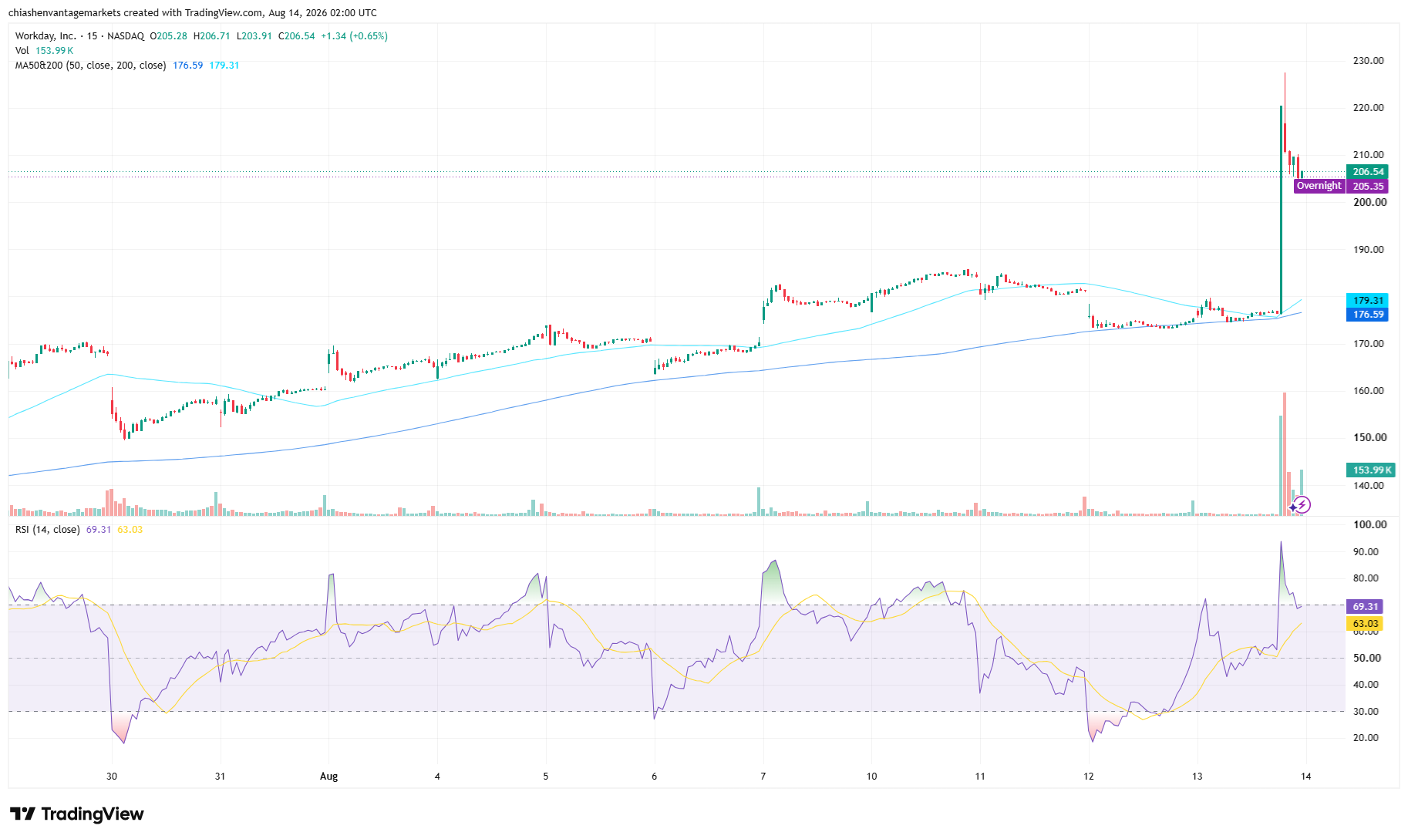Click the purple 69.31 RSI axis label
This screenshot has width=1408, height=839.
pyautogui.click(x=1364, y=607)
